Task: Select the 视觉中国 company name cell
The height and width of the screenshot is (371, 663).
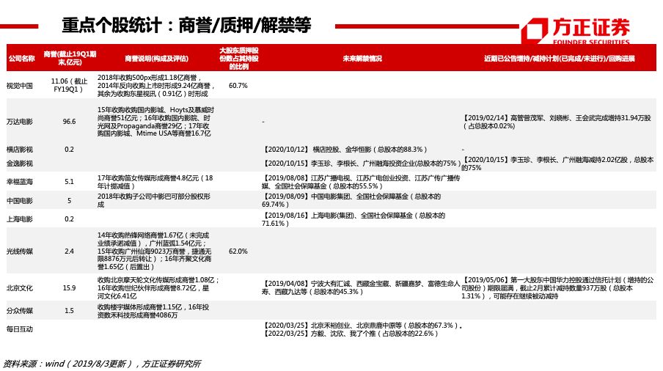Action: tap(20, 86)
